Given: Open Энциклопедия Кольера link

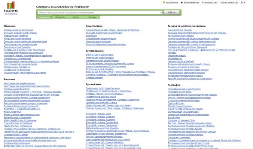Looking at the screenshot, I should click(98, 41).
